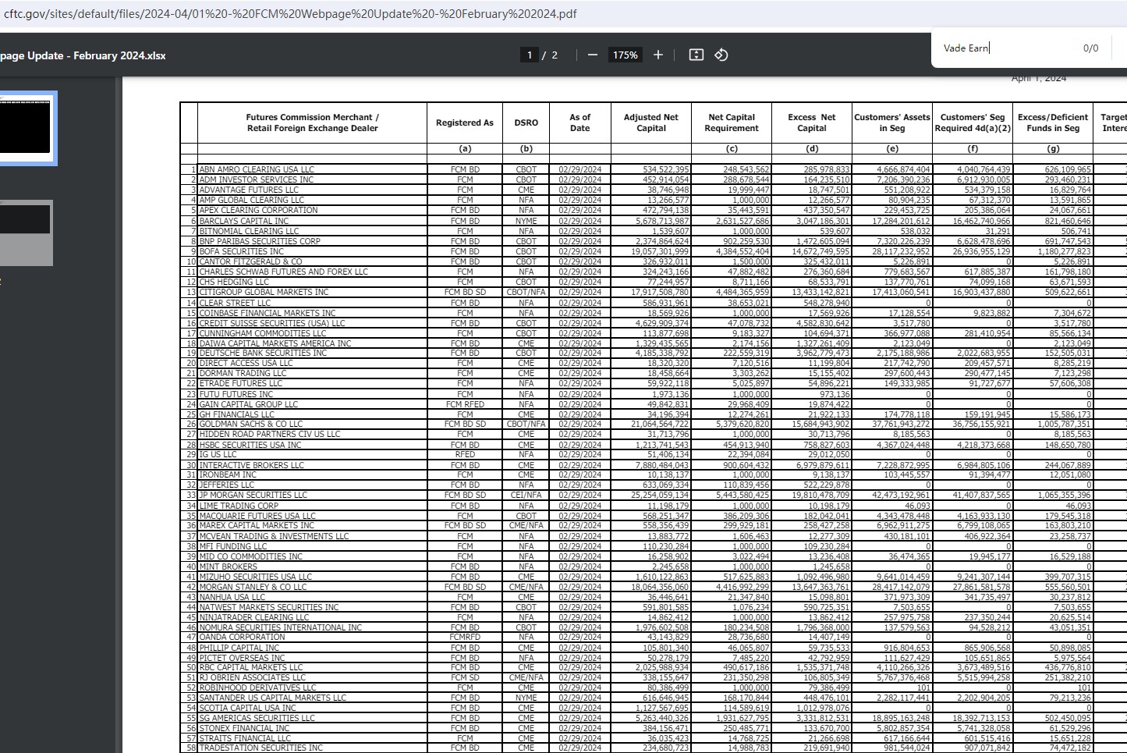Screen dimensions: 1127x753
Task: Rotate the PDF counterclockwise
Action: click(721, 55)
